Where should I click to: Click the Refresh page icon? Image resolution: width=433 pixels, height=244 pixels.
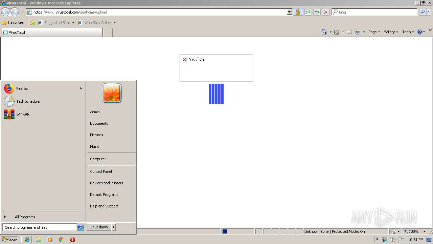click(x=317, y=12)
